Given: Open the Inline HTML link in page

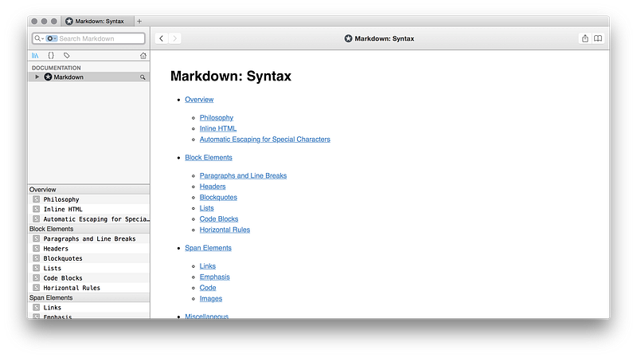Looking at the screenshot, I should 217,128.
